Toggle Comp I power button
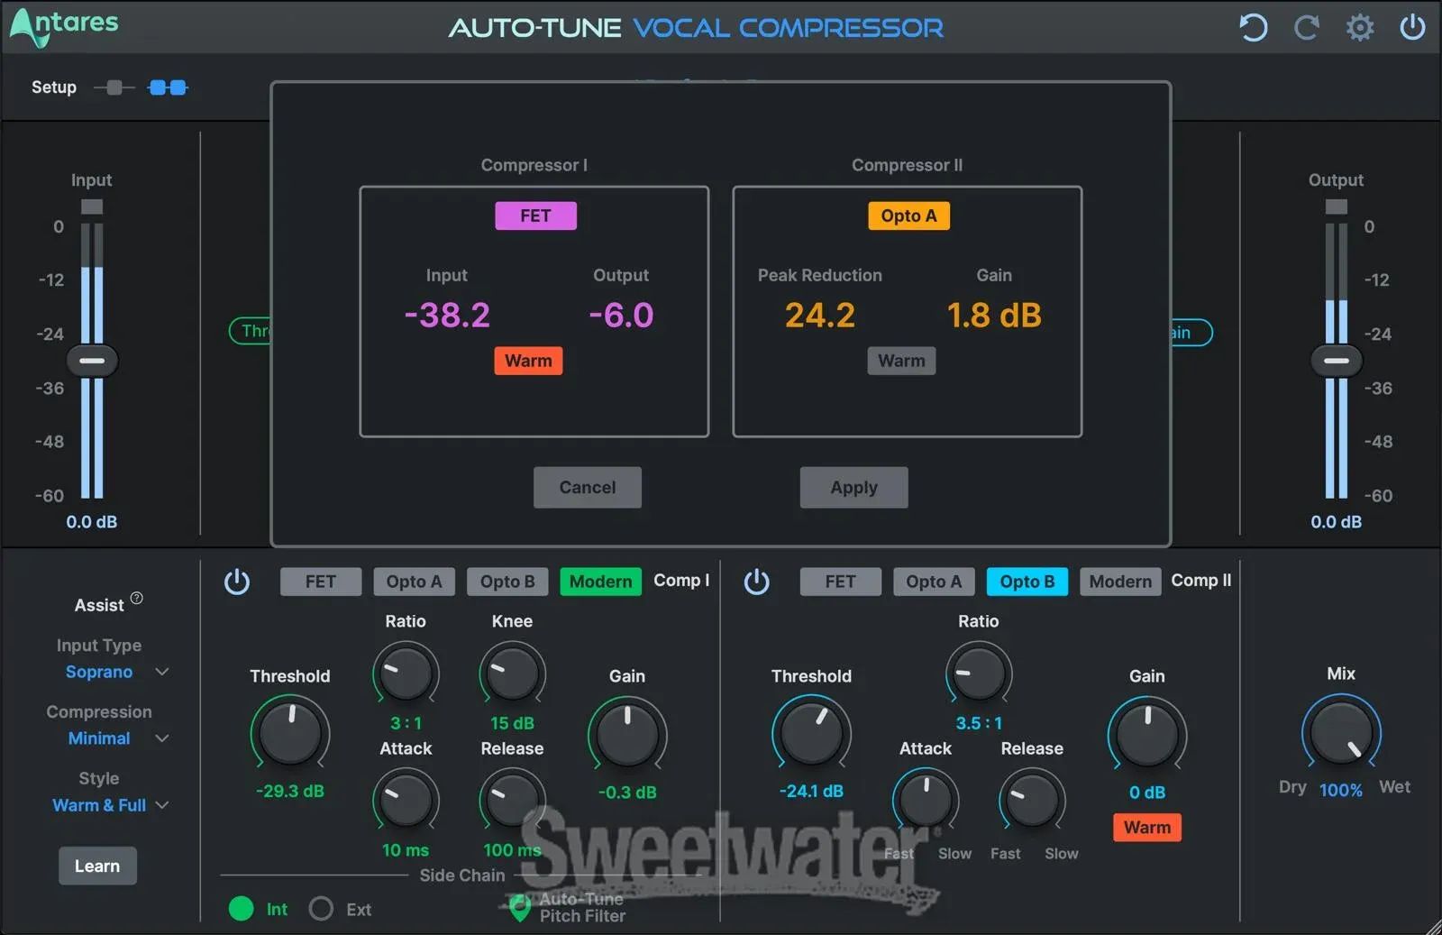Screen dimensions: 1442x935 click(237, 582)
